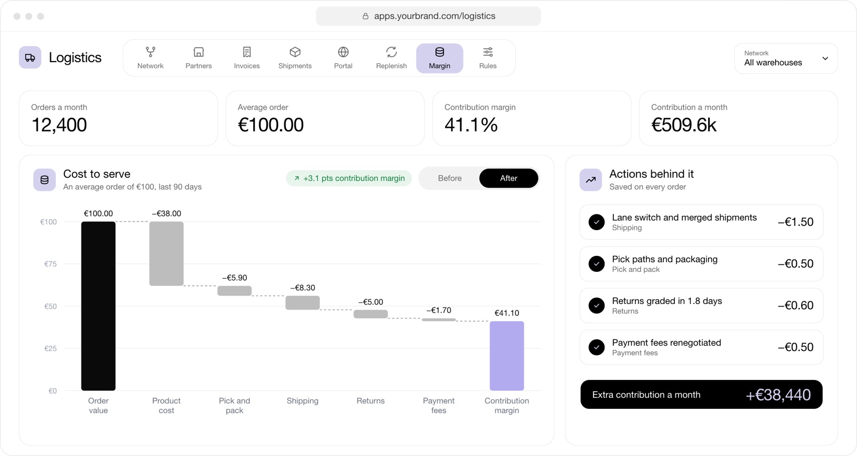Click the purple Contribution margin bar
Screen dimensions: 857x456
(507, 356)
